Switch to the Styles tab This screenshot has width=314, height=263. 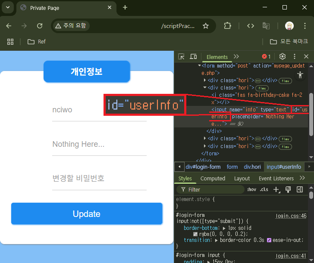click(185, 179)
